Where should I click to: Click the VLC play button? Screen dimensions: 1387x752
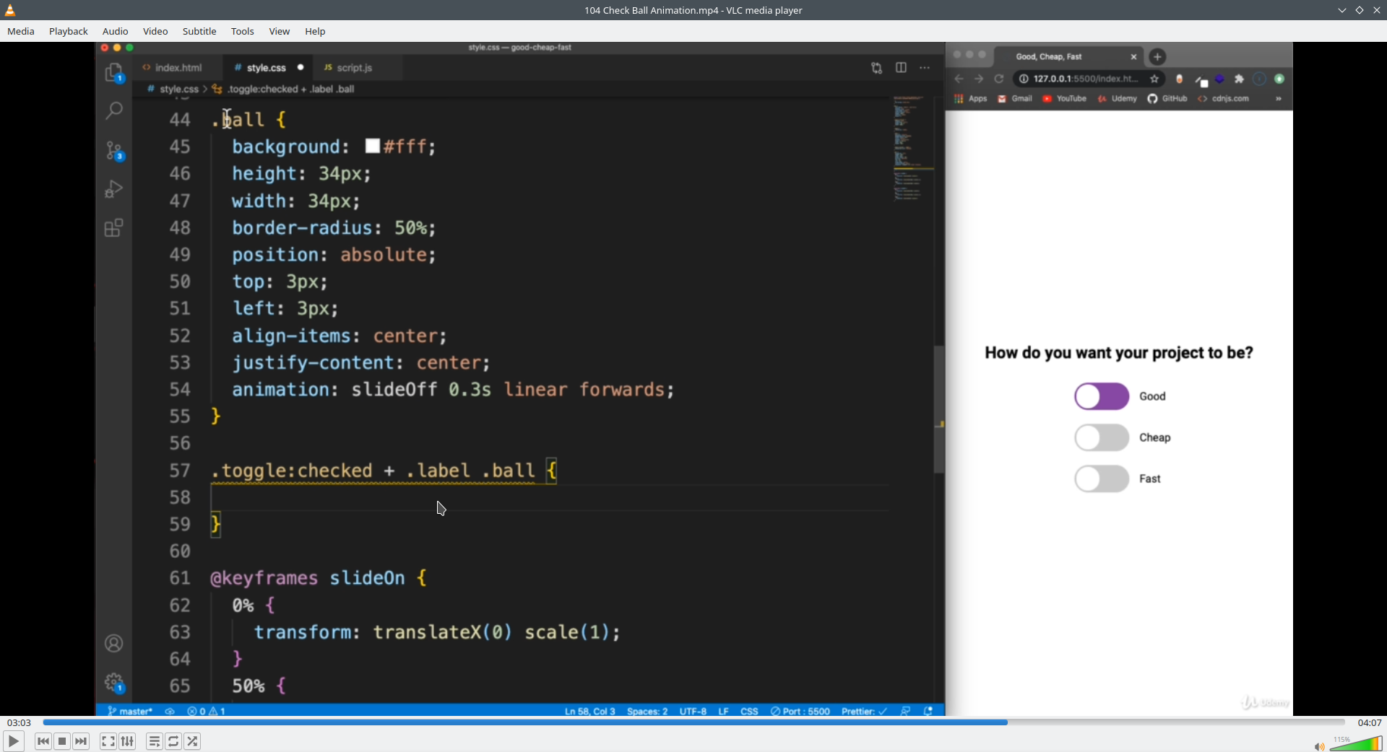pyautogui.click(x=13, y=741)
